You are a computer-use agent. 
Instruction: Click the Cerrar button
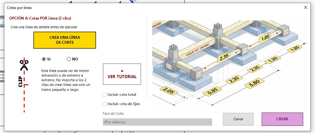click(x=238, y=119)
